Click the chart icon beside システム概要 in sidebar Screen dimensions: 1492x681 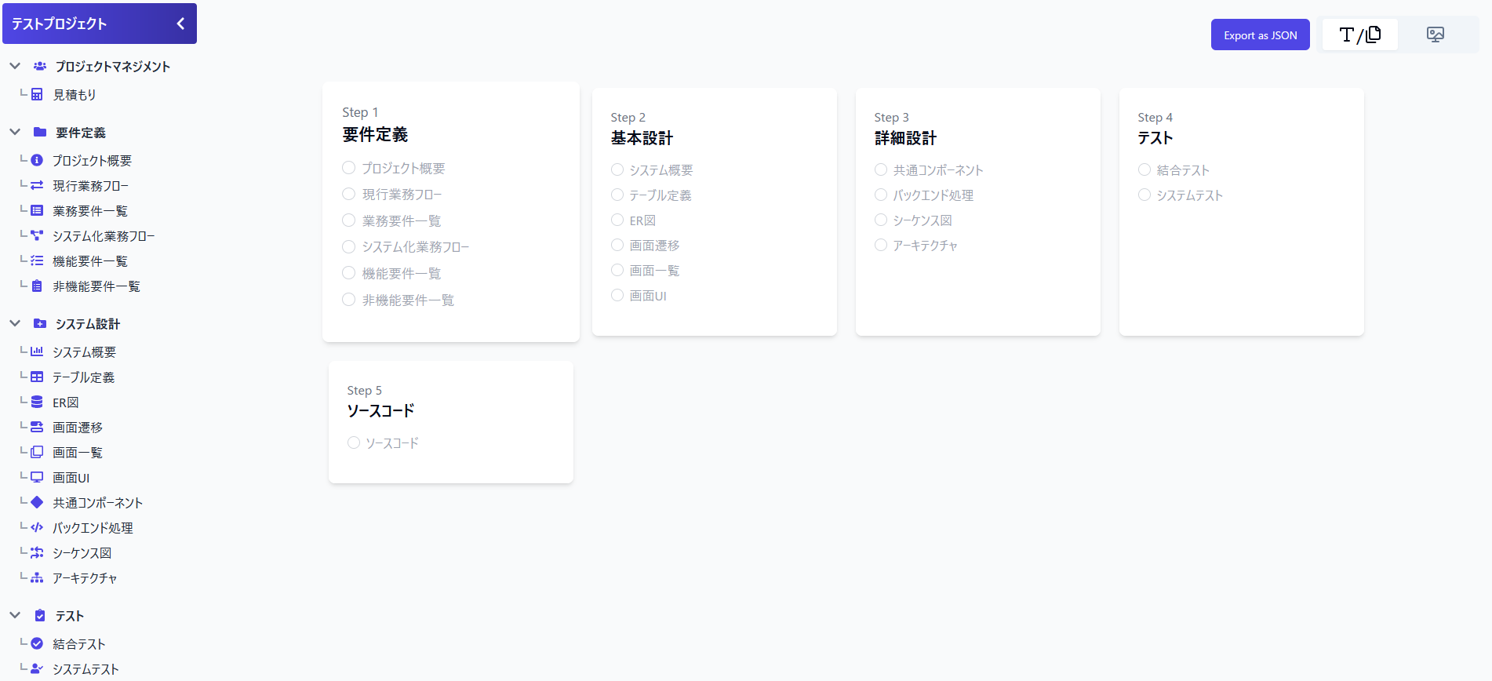click(37, 351)
